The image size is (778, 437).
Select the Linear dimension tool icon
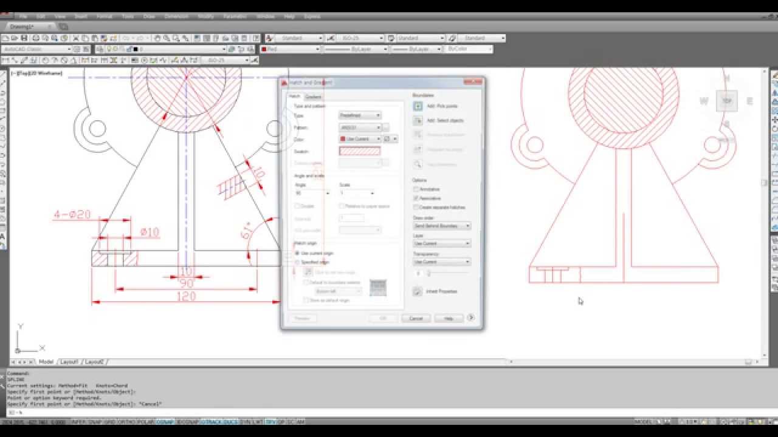point(5,60)
